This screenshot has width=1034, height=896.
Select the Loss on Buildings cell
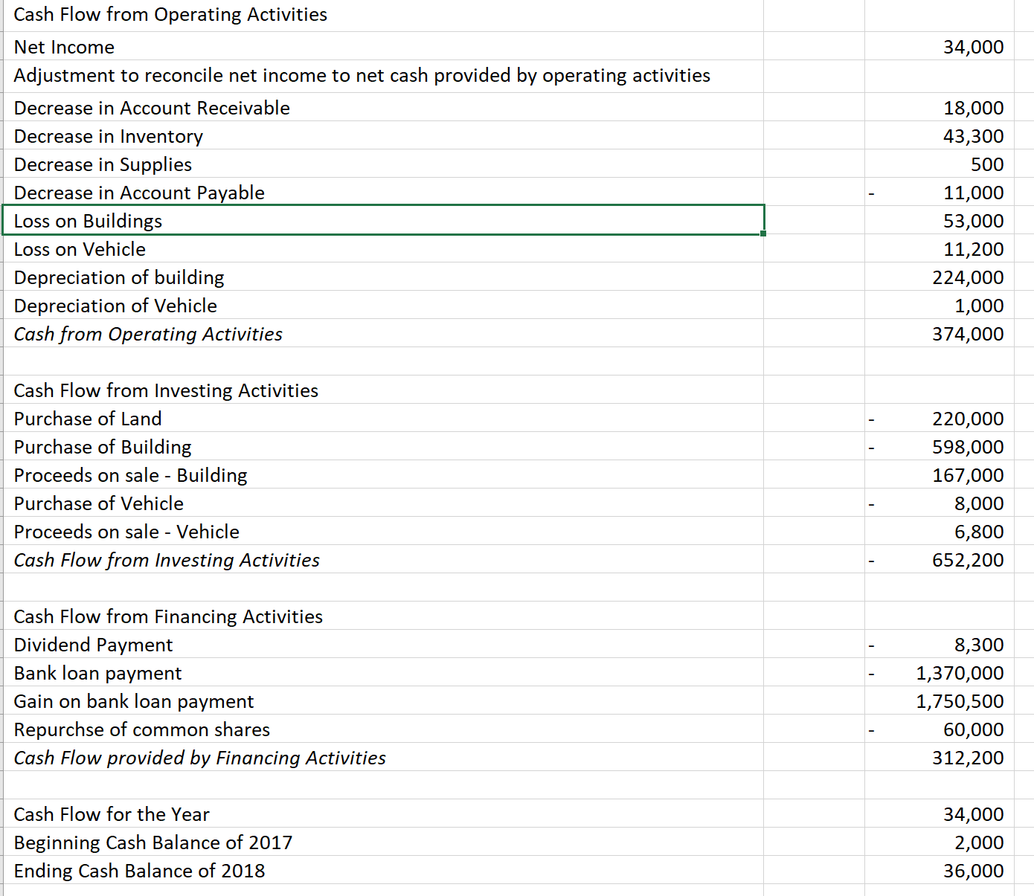[87, 220]
